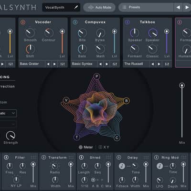Click the Shred Length knob
The image size is (191, 191).
84,166
